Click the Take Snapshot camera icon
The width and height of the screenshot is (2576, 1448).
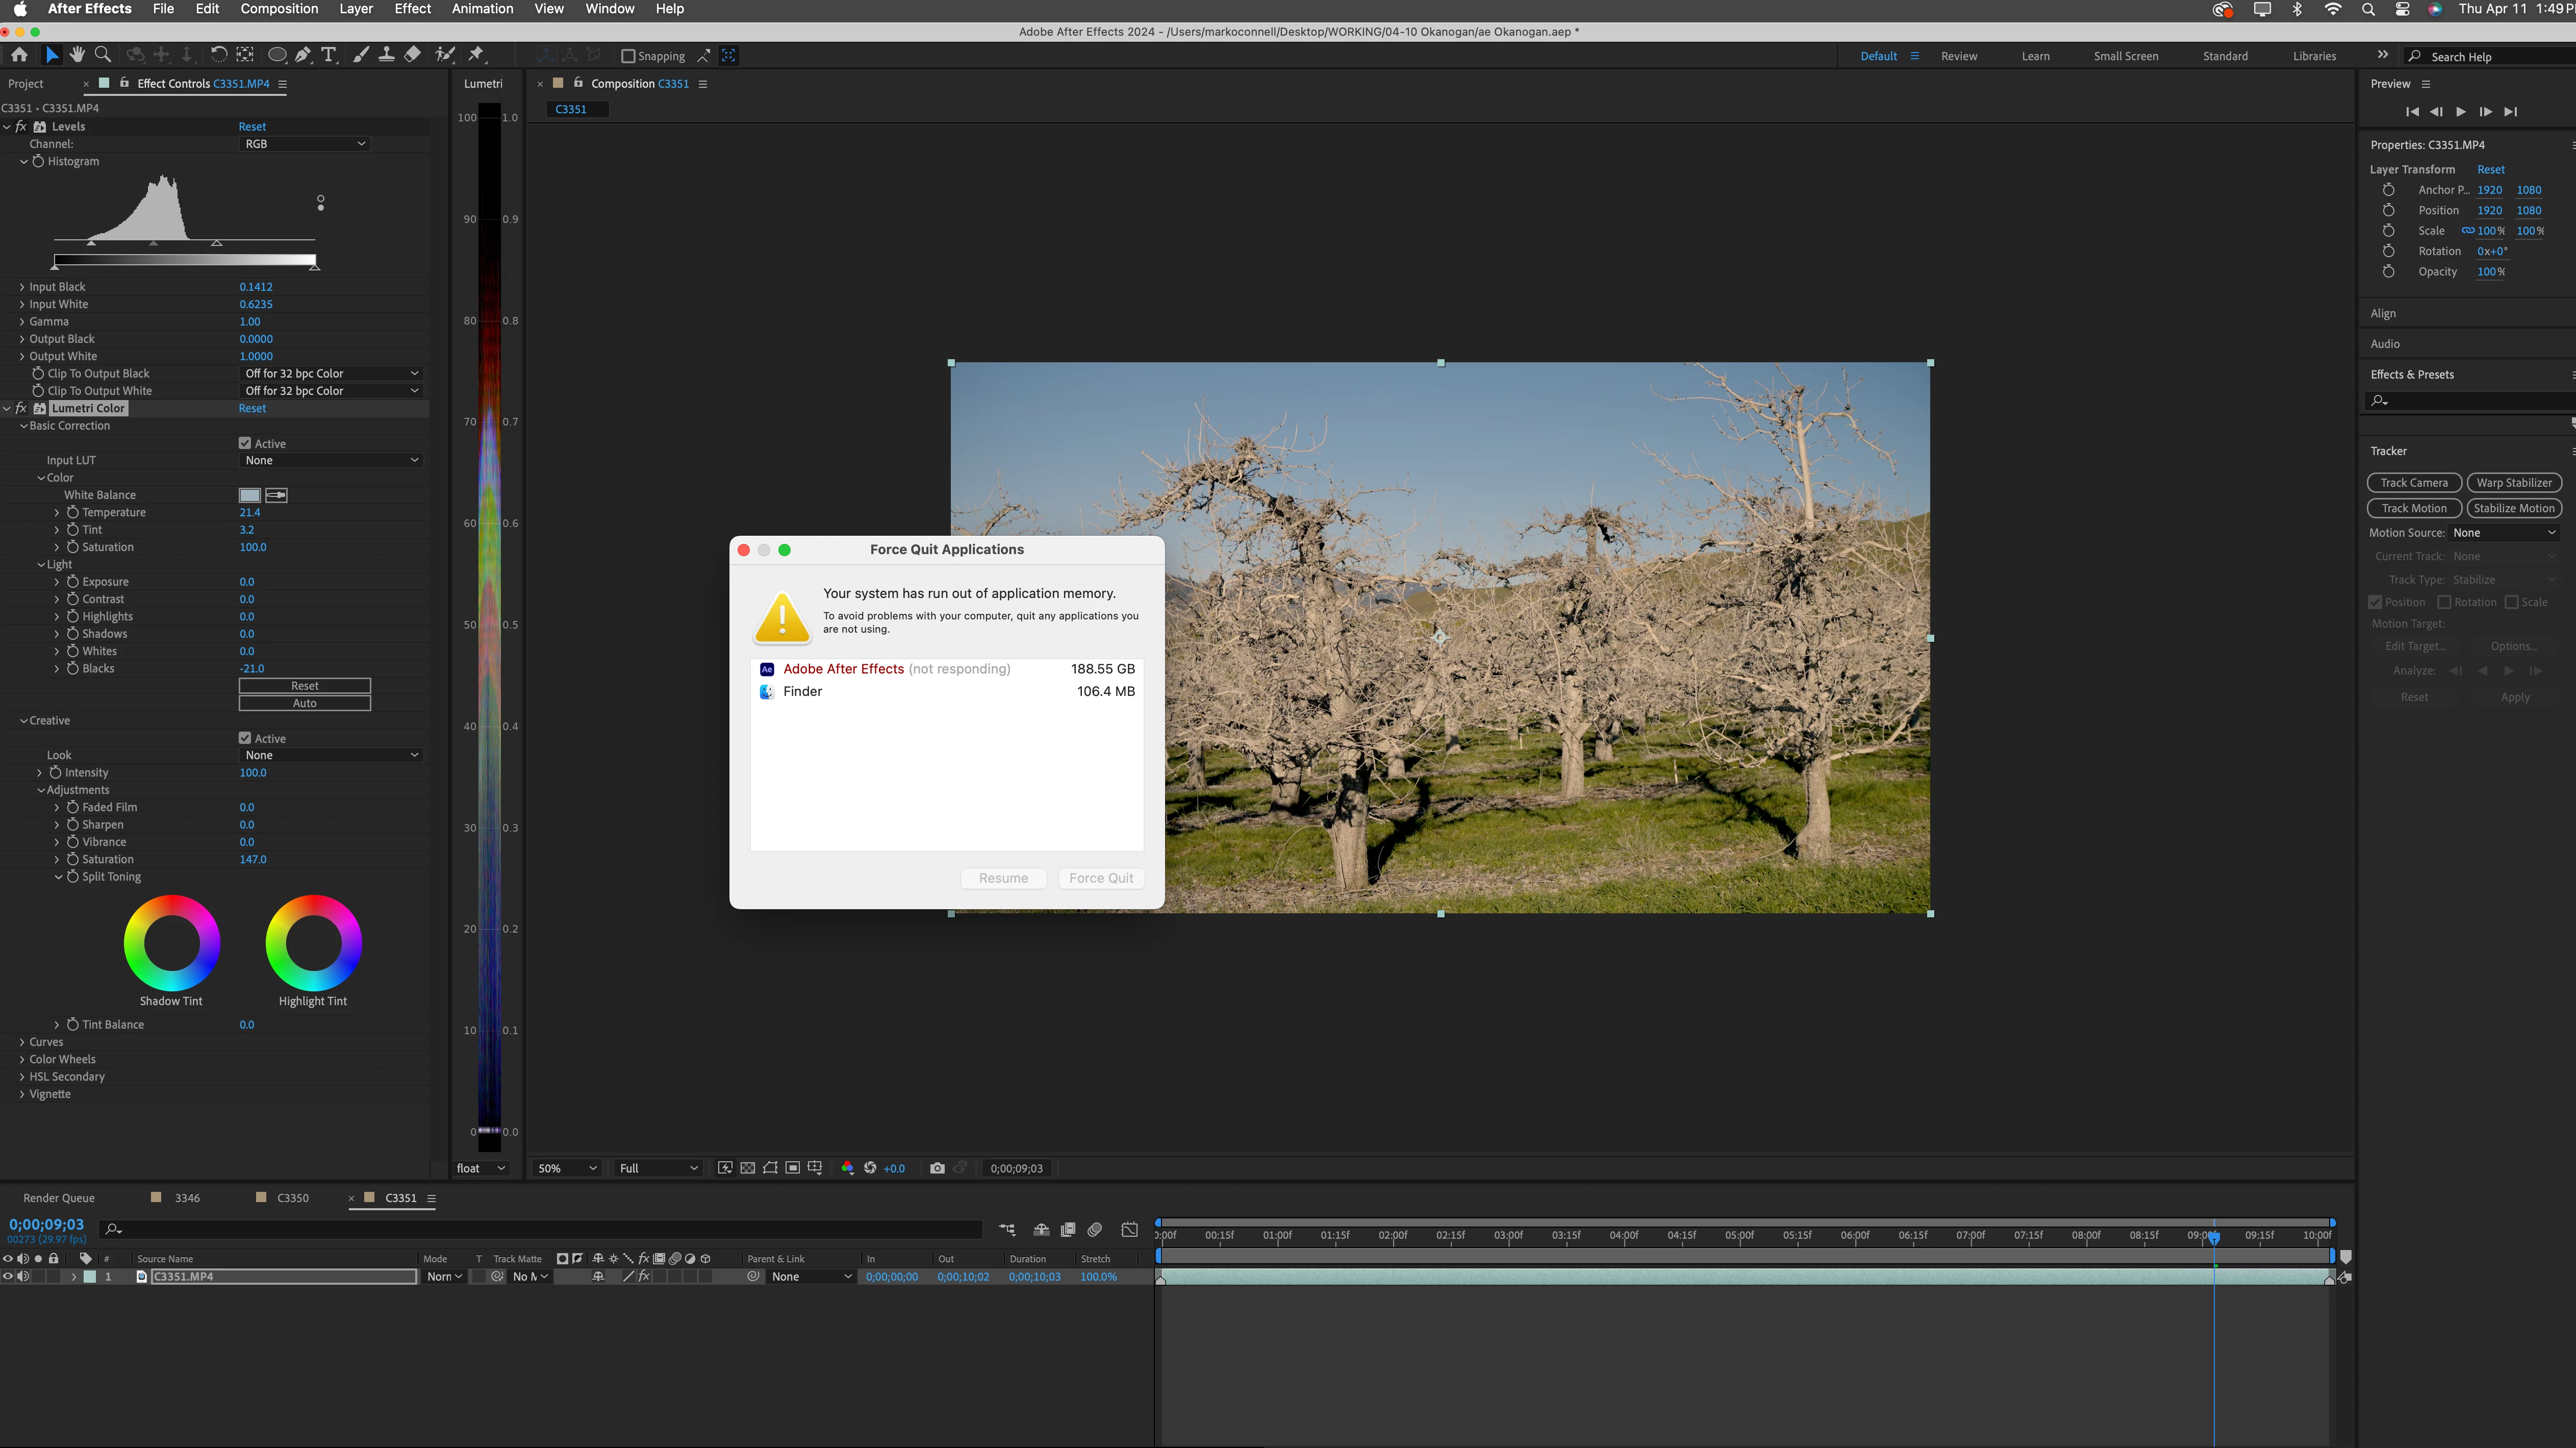pyautogui.click(x=937, y=1168)
